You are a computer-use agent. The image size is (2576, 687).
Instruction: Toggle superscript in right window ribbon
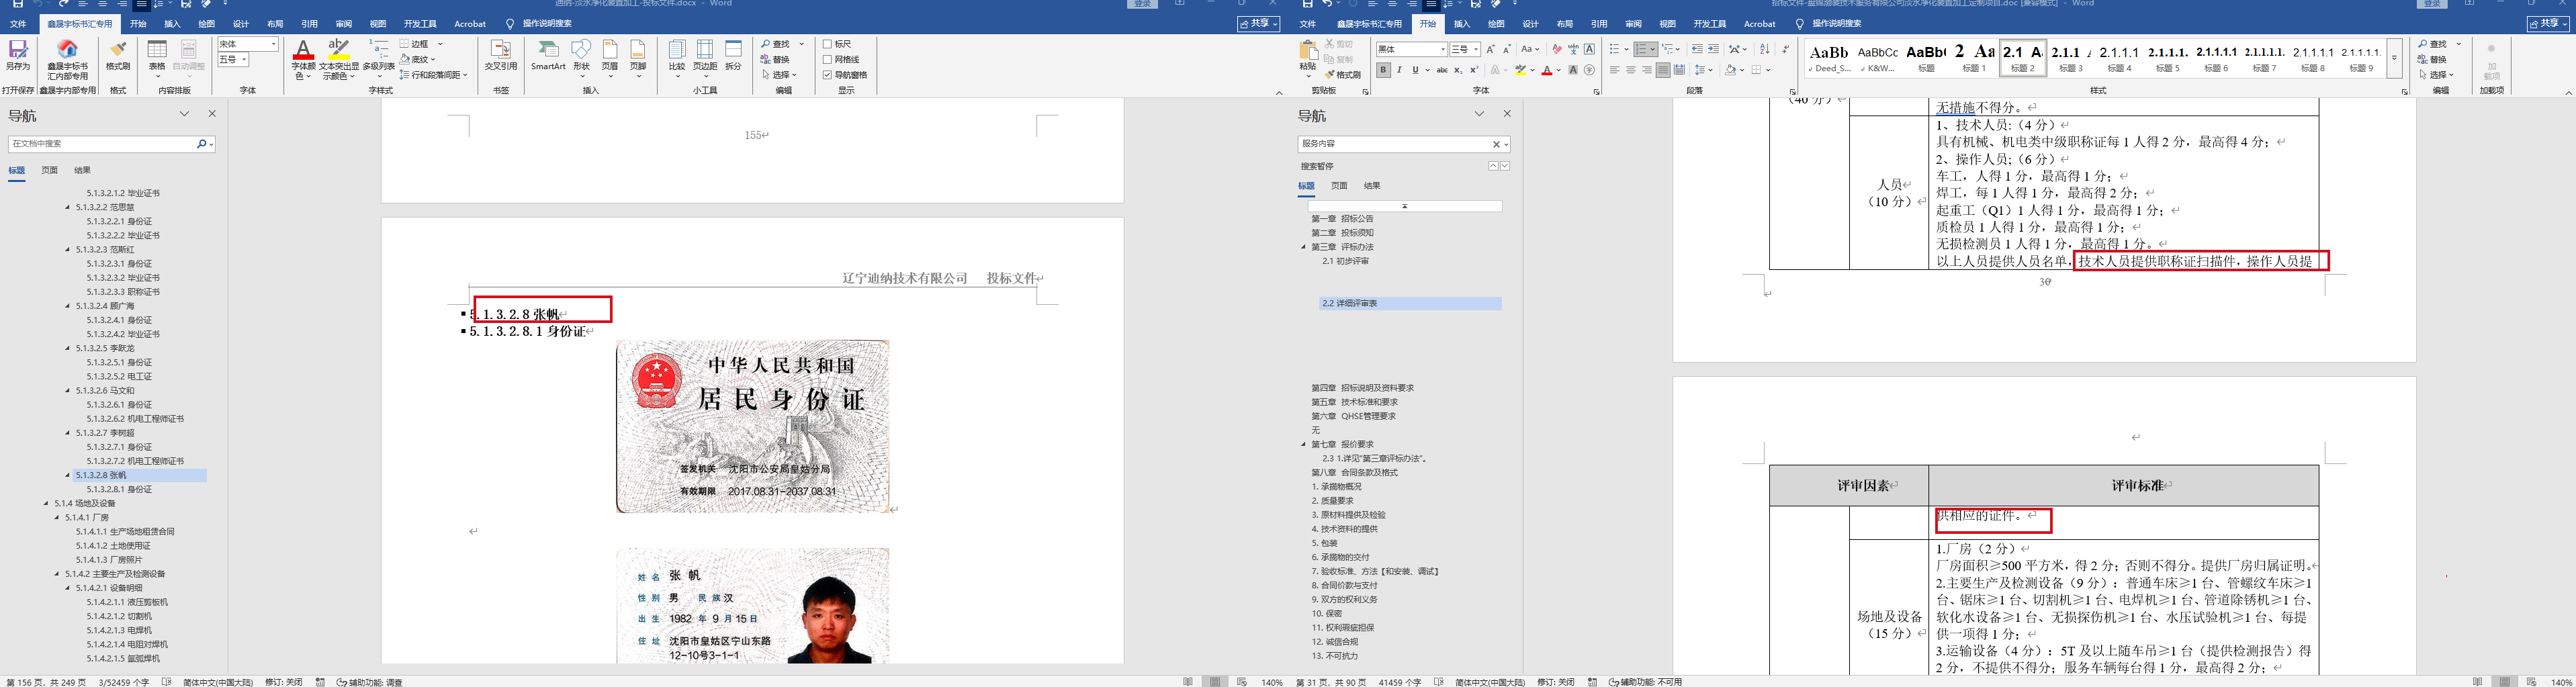(x=1474, y=70)
